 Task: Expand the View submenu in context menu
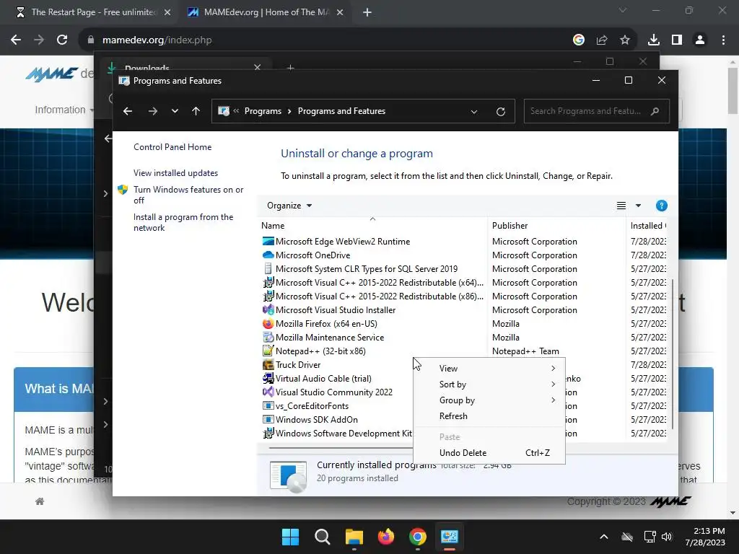pyautogui.click(x=489, y=369)
